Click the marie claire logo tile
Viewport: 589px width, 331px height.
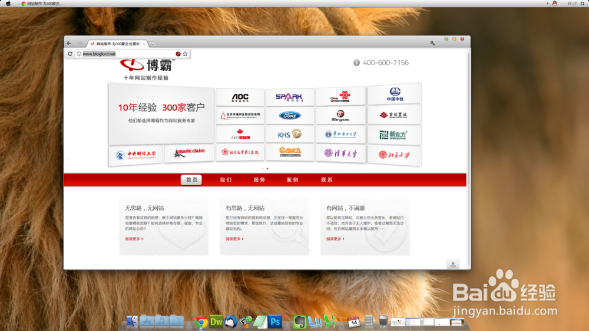[189, 153]
